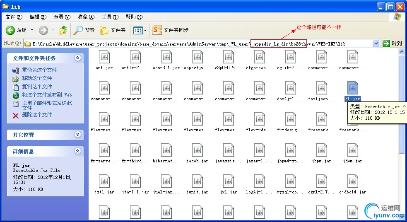Screen dimensions: 407x222
Task: Expand the Other Places panel
Action: [x=77, y=135]
